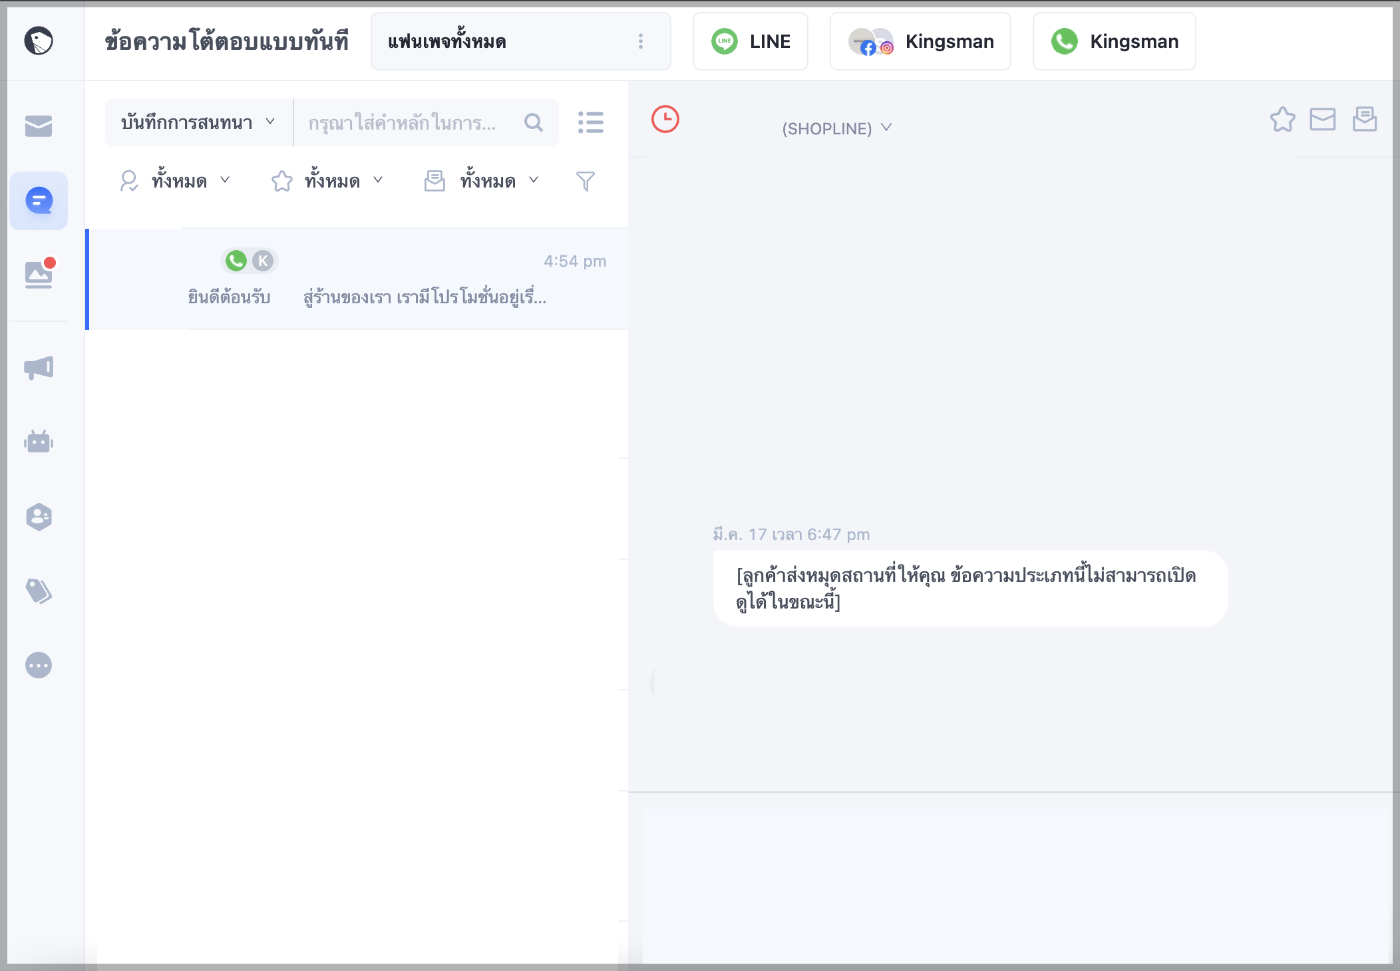Image resolution: width=1400 pixels, height=971 pixels.
Task: Open the customer hexagon profile icon
Action: pyautogui.click(x=39, y=516)
